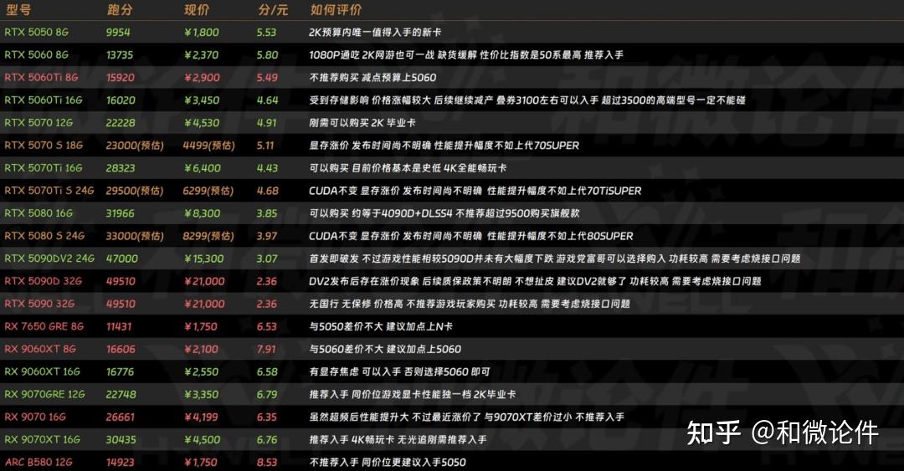Select the "RX 9060XT 16G" model cell

click(x=42, y=371)
